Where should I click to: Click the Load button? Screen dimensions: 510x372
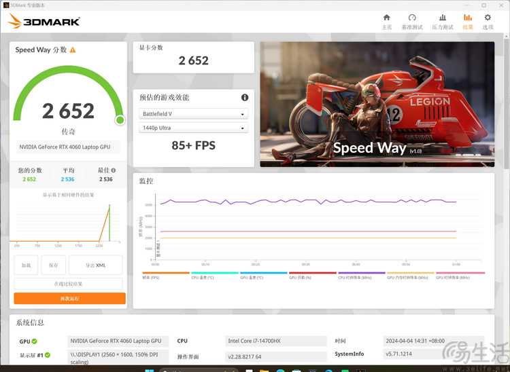[x=26, y=265]
